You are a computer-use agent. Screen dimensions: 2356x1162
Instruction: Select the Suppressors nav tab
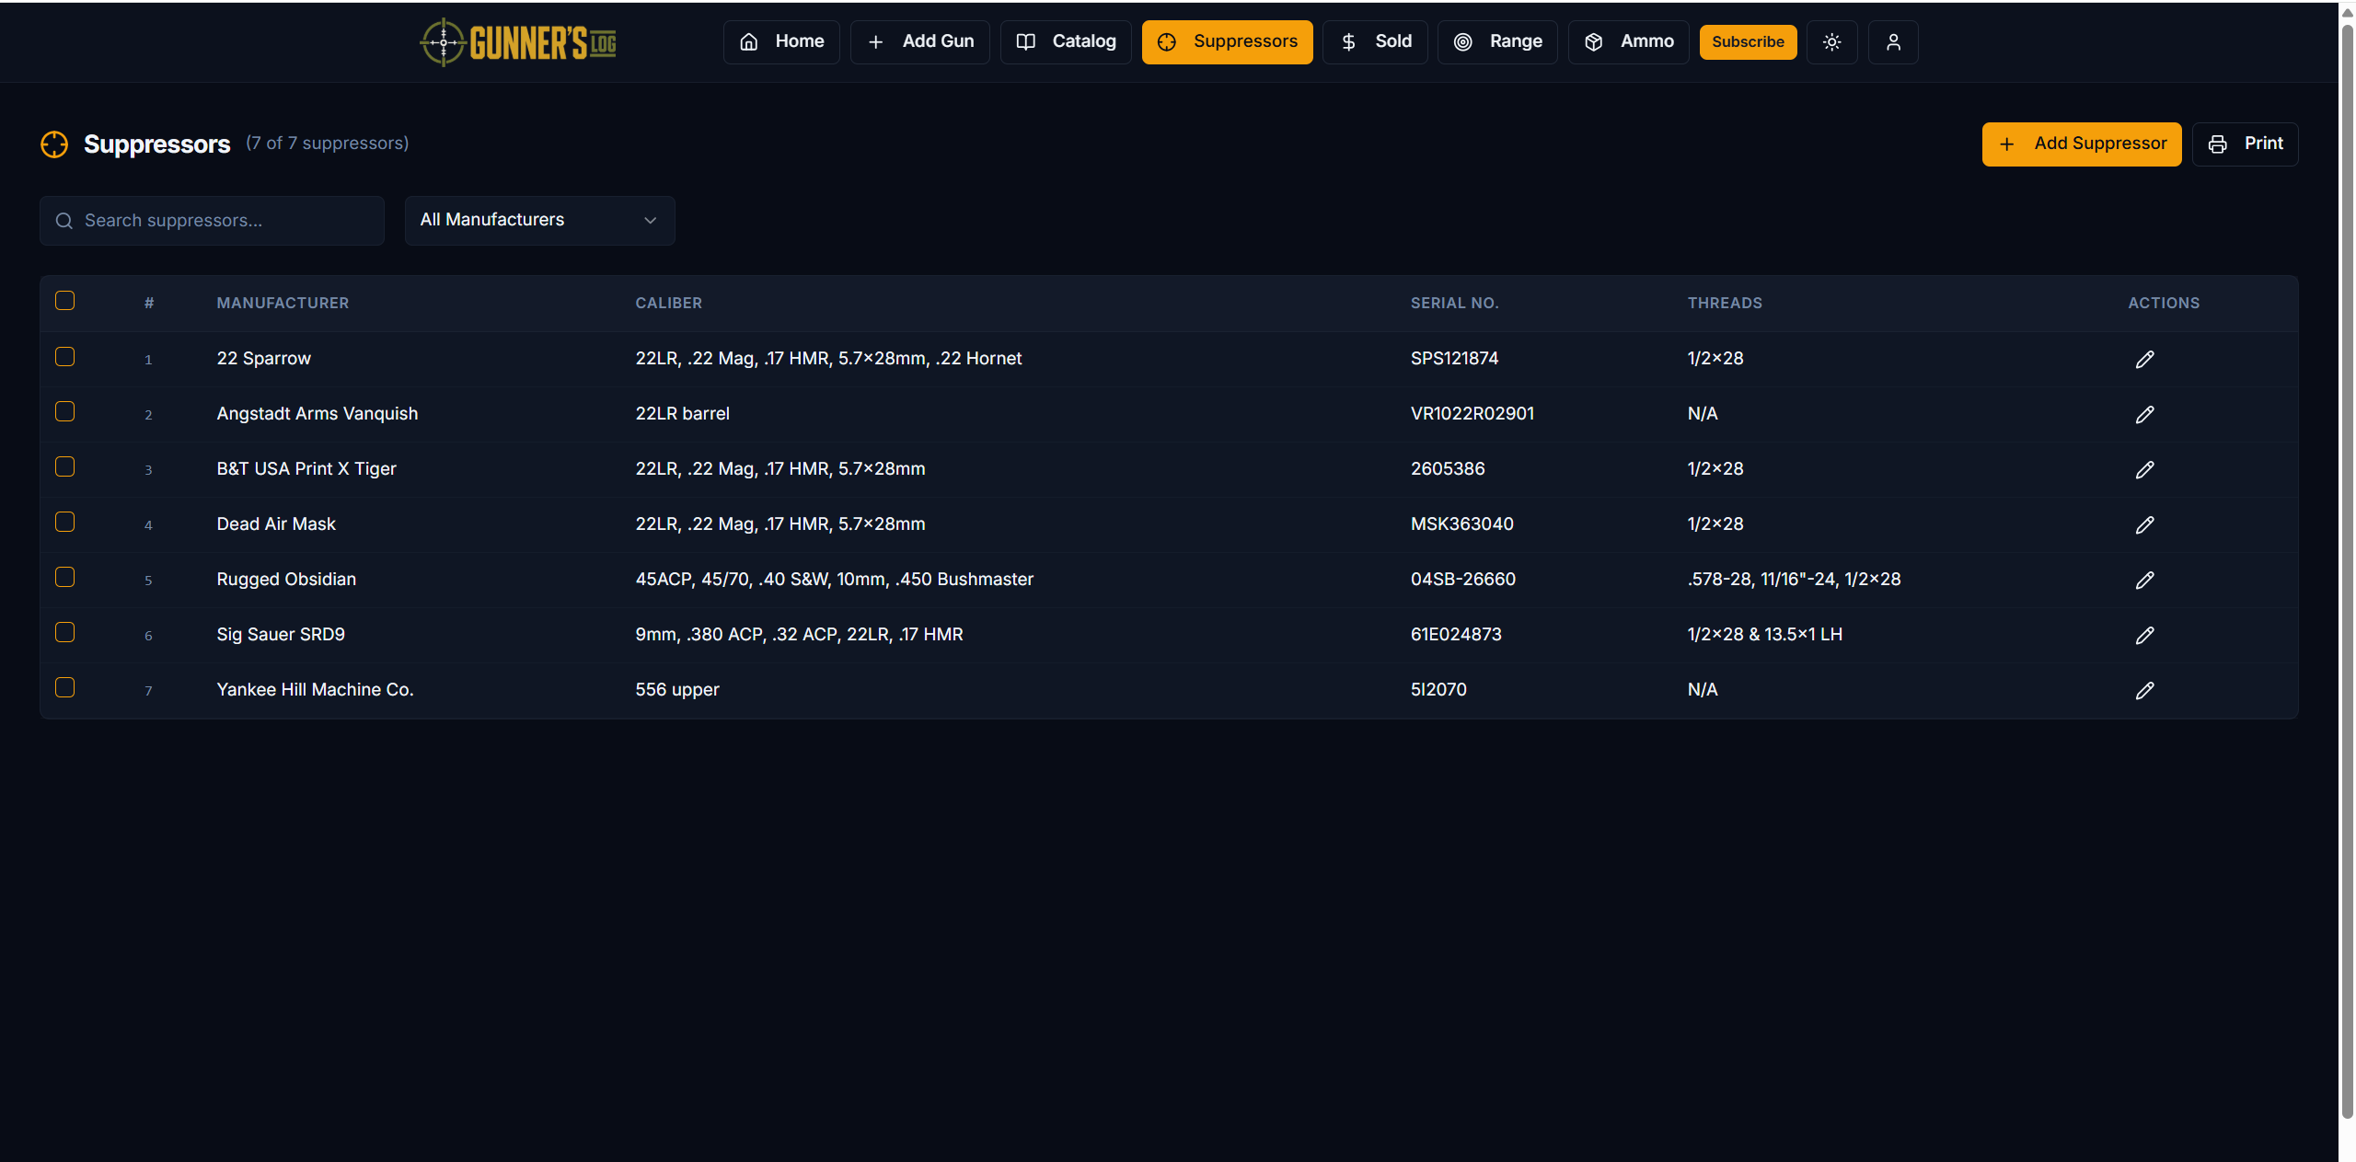click(x=1227, y=42)
